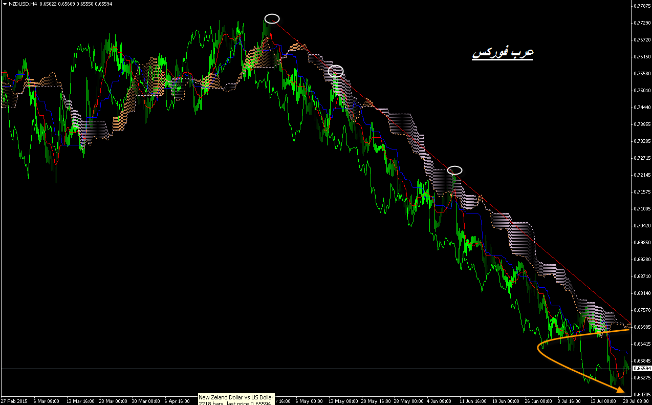Click the current price label 0.65594 on axis

pyautogui.click(x=642, y=369)
